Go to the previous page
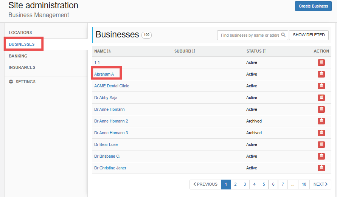The height and width of the screenshot is (197, 337). coord(205,184)
